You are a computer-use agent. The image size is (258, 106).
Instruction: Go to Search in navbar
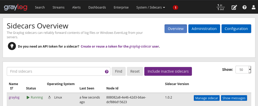(40, 7)
